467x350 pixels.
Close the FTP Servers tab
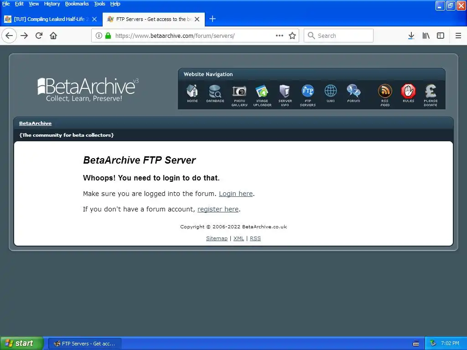(197, 19)
